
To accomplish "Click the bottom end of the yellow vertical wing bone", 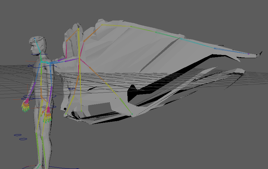I will coord(81,111).
